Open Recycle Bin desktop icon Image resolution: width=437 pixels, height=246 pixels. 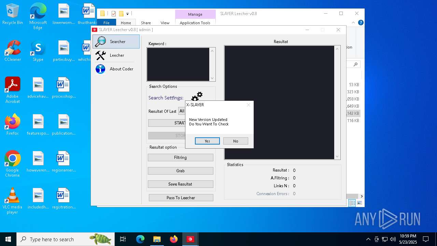(x=13, y=14)
